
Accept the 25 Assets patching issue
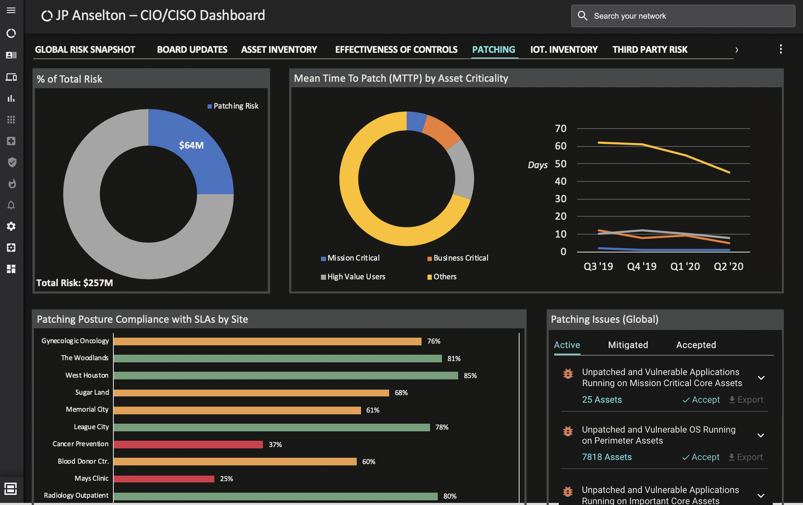pyautogui.click(x=701, y=400)
